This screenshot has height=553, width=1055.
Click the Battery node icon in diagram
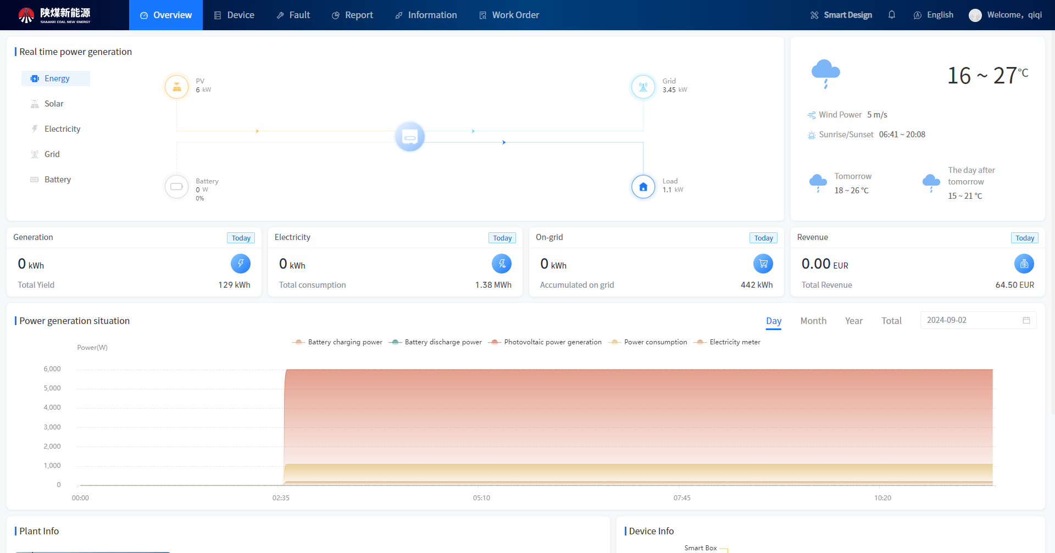tap(177, 187)
